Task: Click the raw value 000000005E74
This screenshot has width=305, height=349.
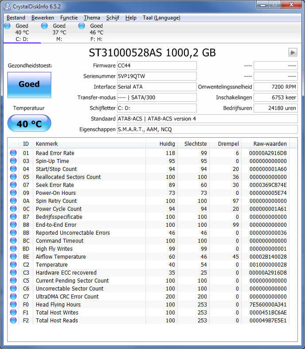Action: (268, 193)
